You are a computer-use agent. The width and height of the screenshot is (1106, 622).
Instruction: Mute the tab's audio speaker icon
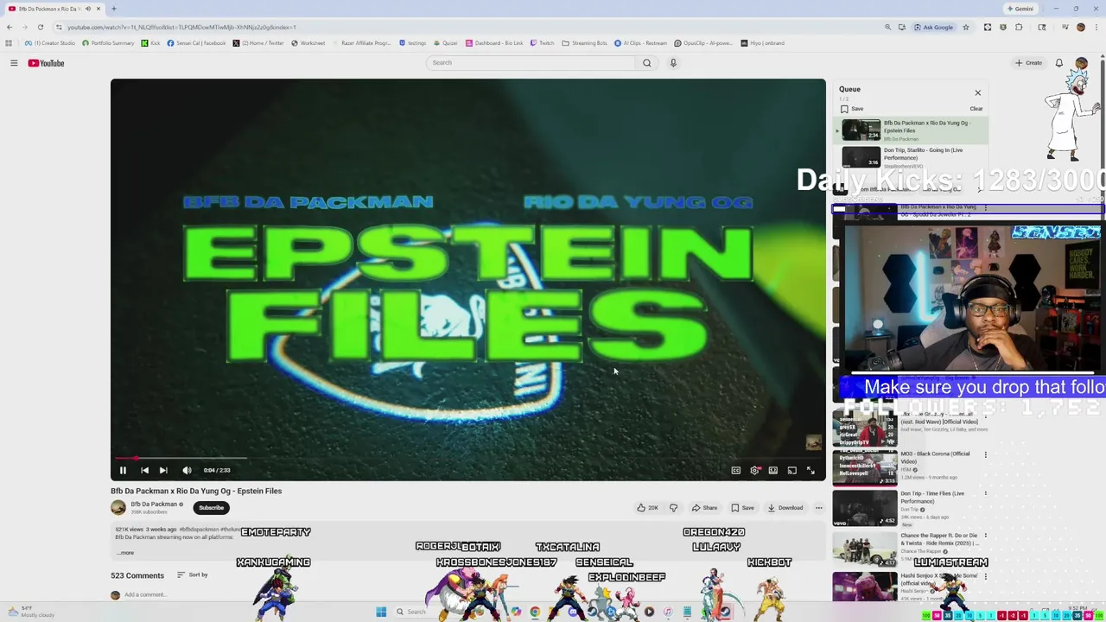(87, 9)
